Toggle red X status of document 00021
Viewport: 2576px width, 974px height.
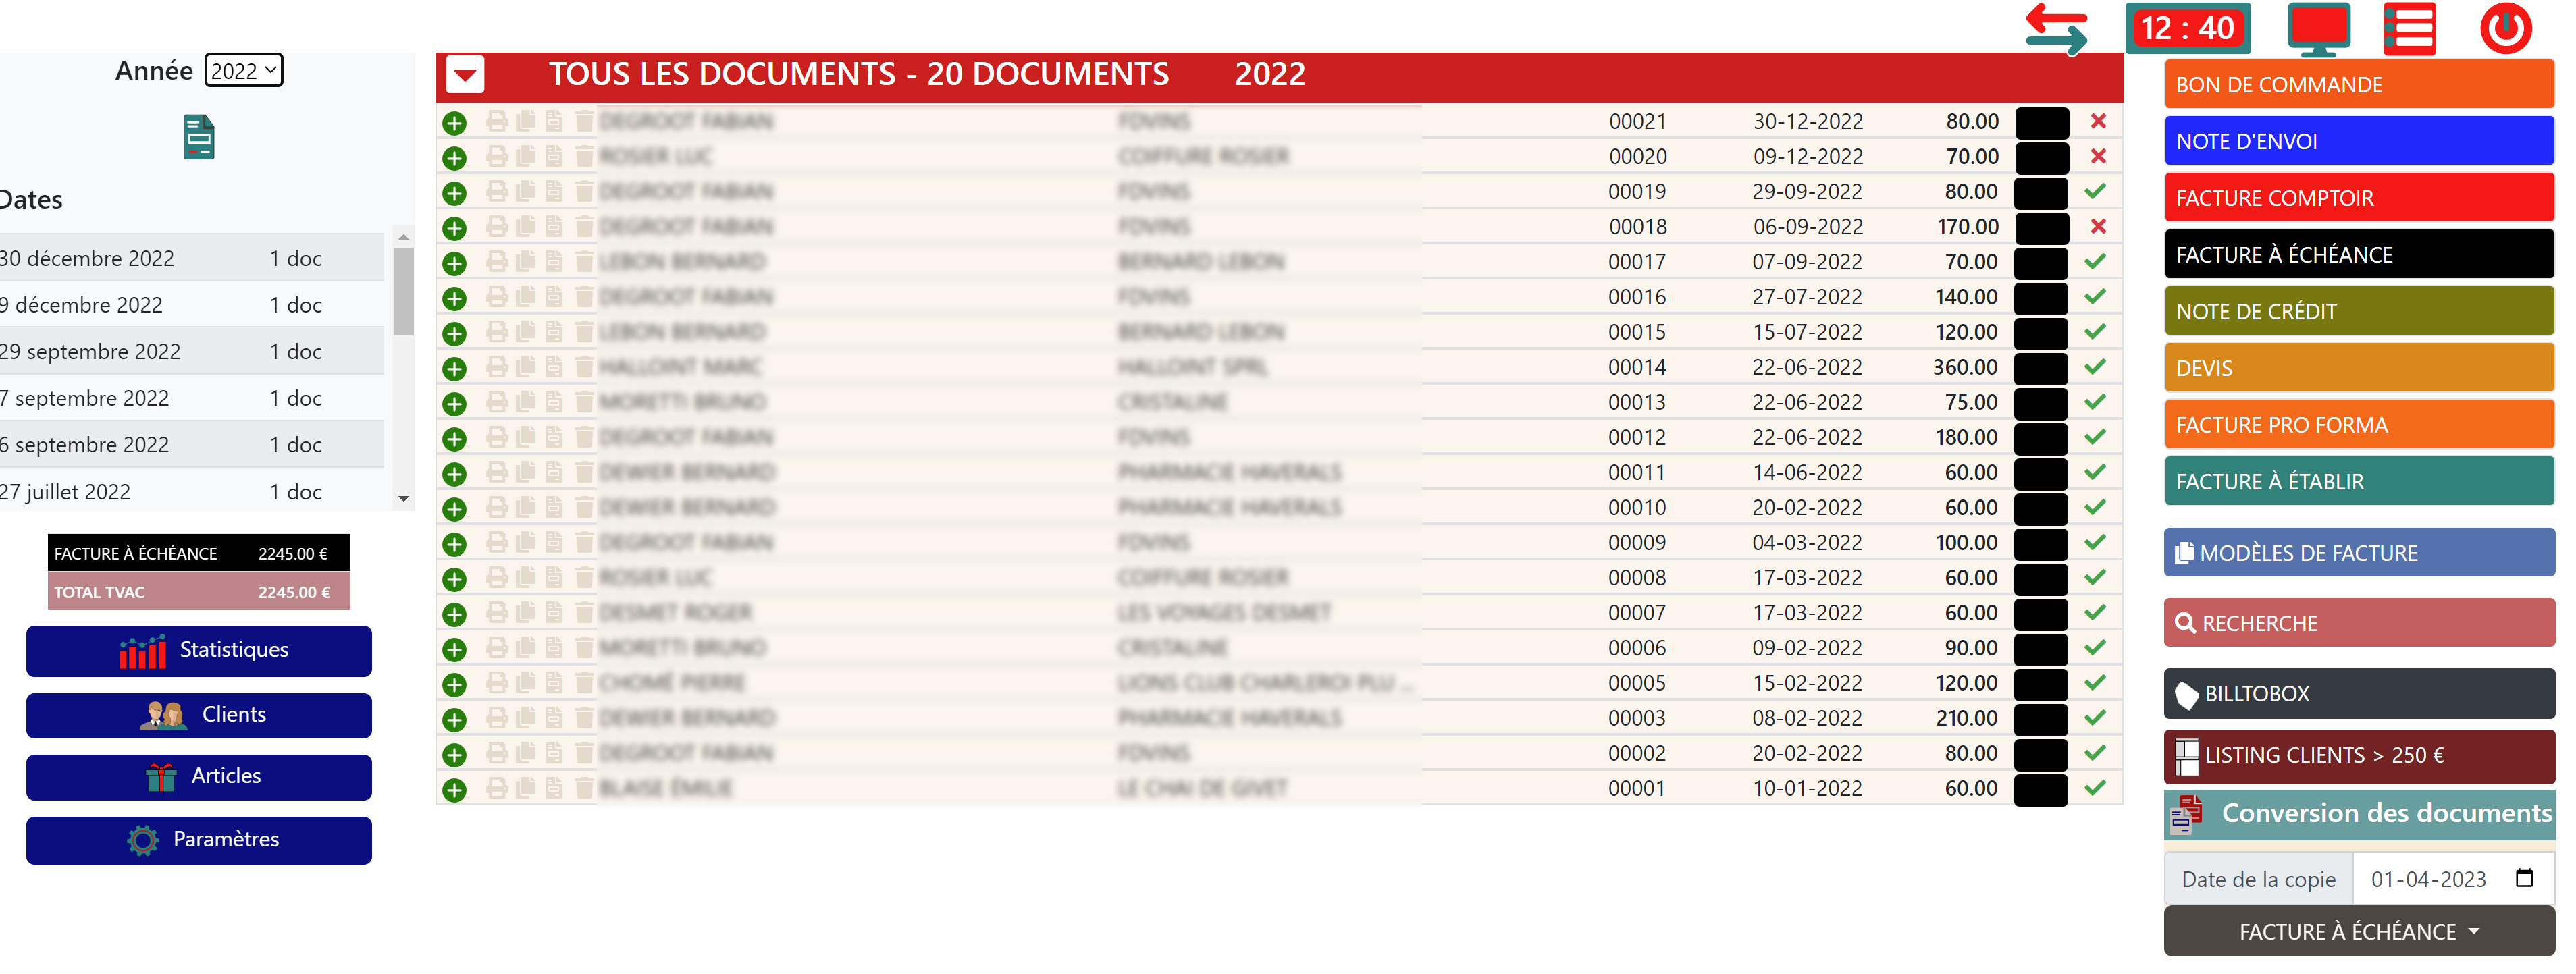pyautogui.click(x=2098, y=122)
